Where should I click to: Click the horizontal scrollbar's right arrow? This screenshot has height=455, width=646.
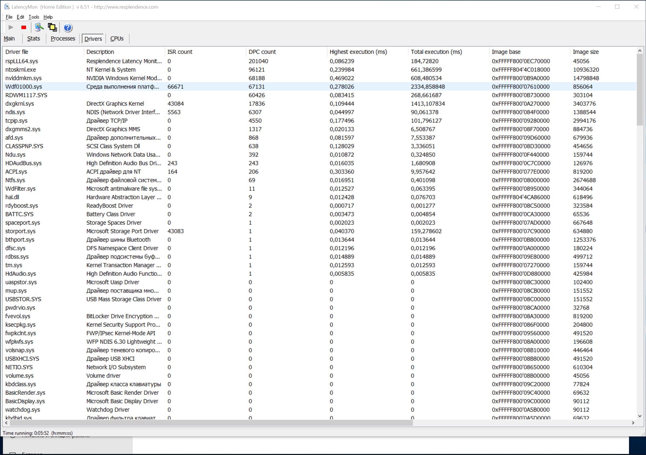pos(633,423)
